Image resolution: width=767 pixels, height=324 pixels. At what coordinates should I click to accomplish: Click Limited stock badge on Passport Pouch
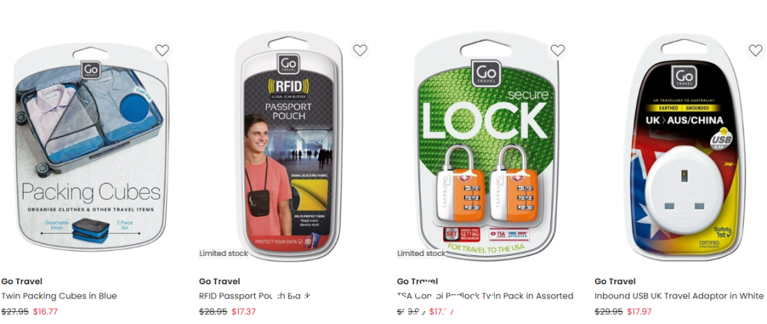pos(224,254)
